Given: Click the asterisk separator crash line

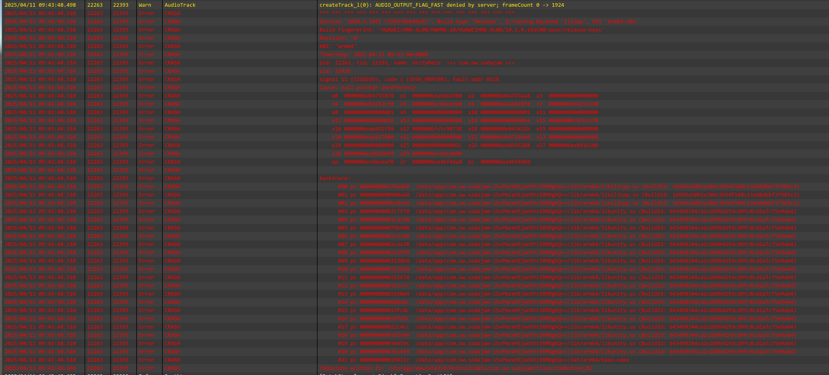Looking at the screenshot, I should [417, 13].
